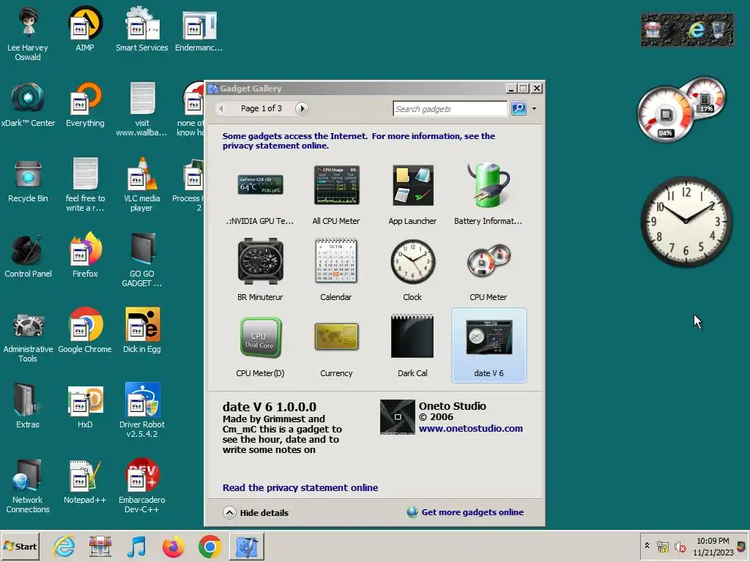This screenshot has height=562, width=750.
Task: Select the Clock gadget in gallery
Action: click(x=412, y=270)
